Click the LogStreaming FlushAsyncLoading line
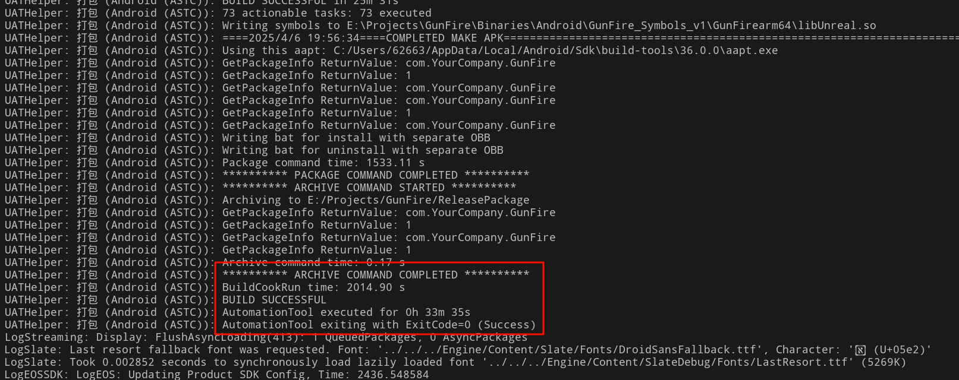The image size is (959, 380). tap(266, 337)
